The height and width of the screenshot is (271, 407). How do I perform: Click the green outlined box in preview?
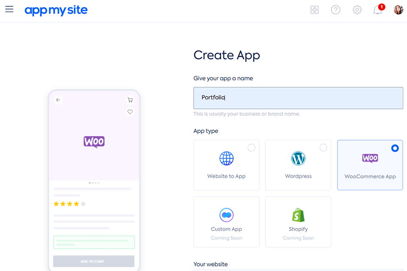coord(94,242)
